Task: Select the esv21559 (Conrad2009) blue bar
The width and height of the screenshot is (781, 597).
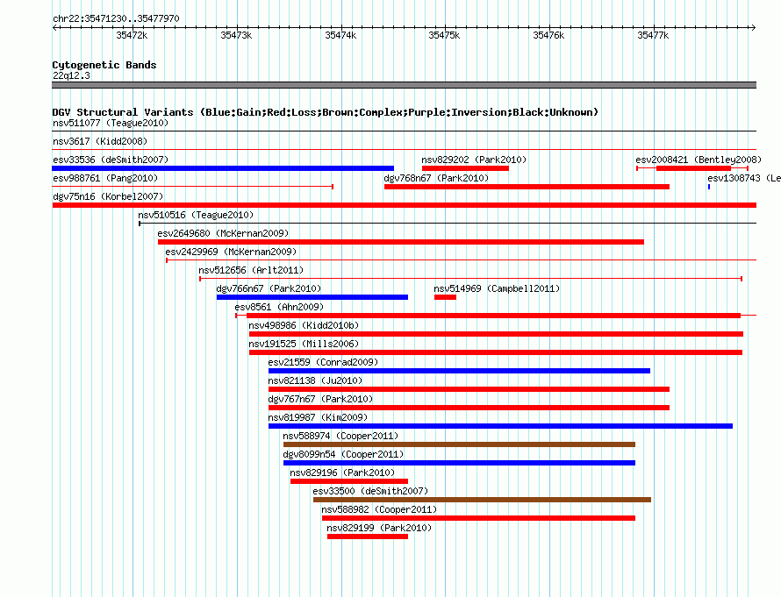Action: [459, 371]
